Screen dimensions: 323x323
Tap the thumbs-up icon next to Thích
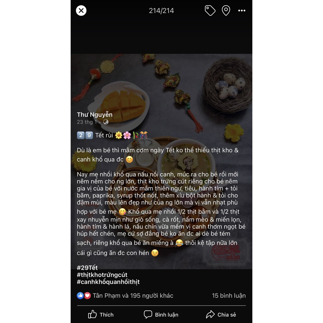point(92,314)
